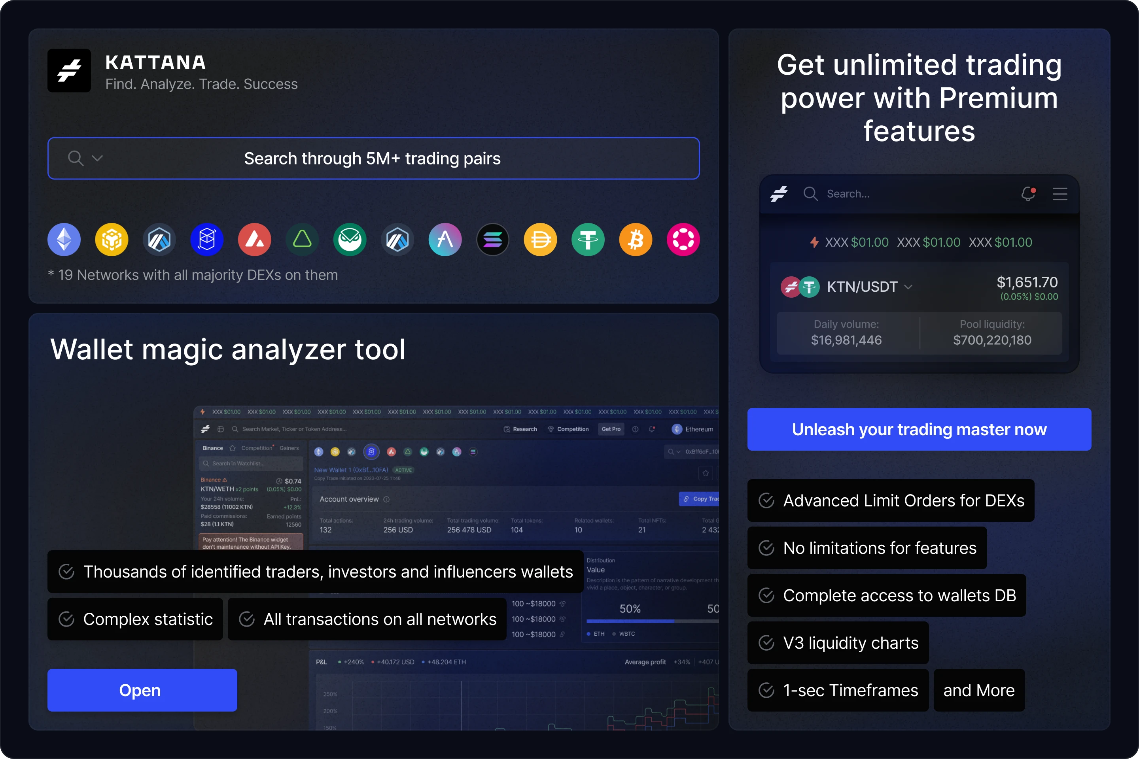Click the Pool liquidity $700,220,180 value
This screenshot has width=1139, height=759.
(992, 340)
